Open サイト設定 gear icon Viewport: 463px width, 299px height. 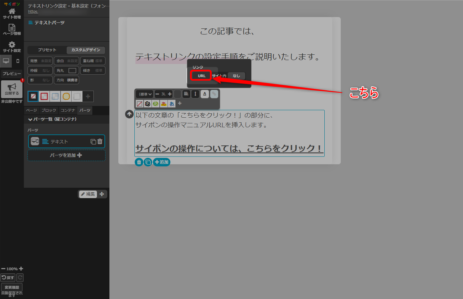[12, 47]
